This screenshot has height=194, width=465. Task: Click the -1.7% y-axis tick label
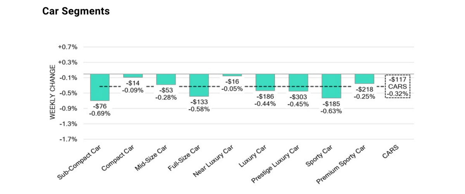click(x=68, y=139)
